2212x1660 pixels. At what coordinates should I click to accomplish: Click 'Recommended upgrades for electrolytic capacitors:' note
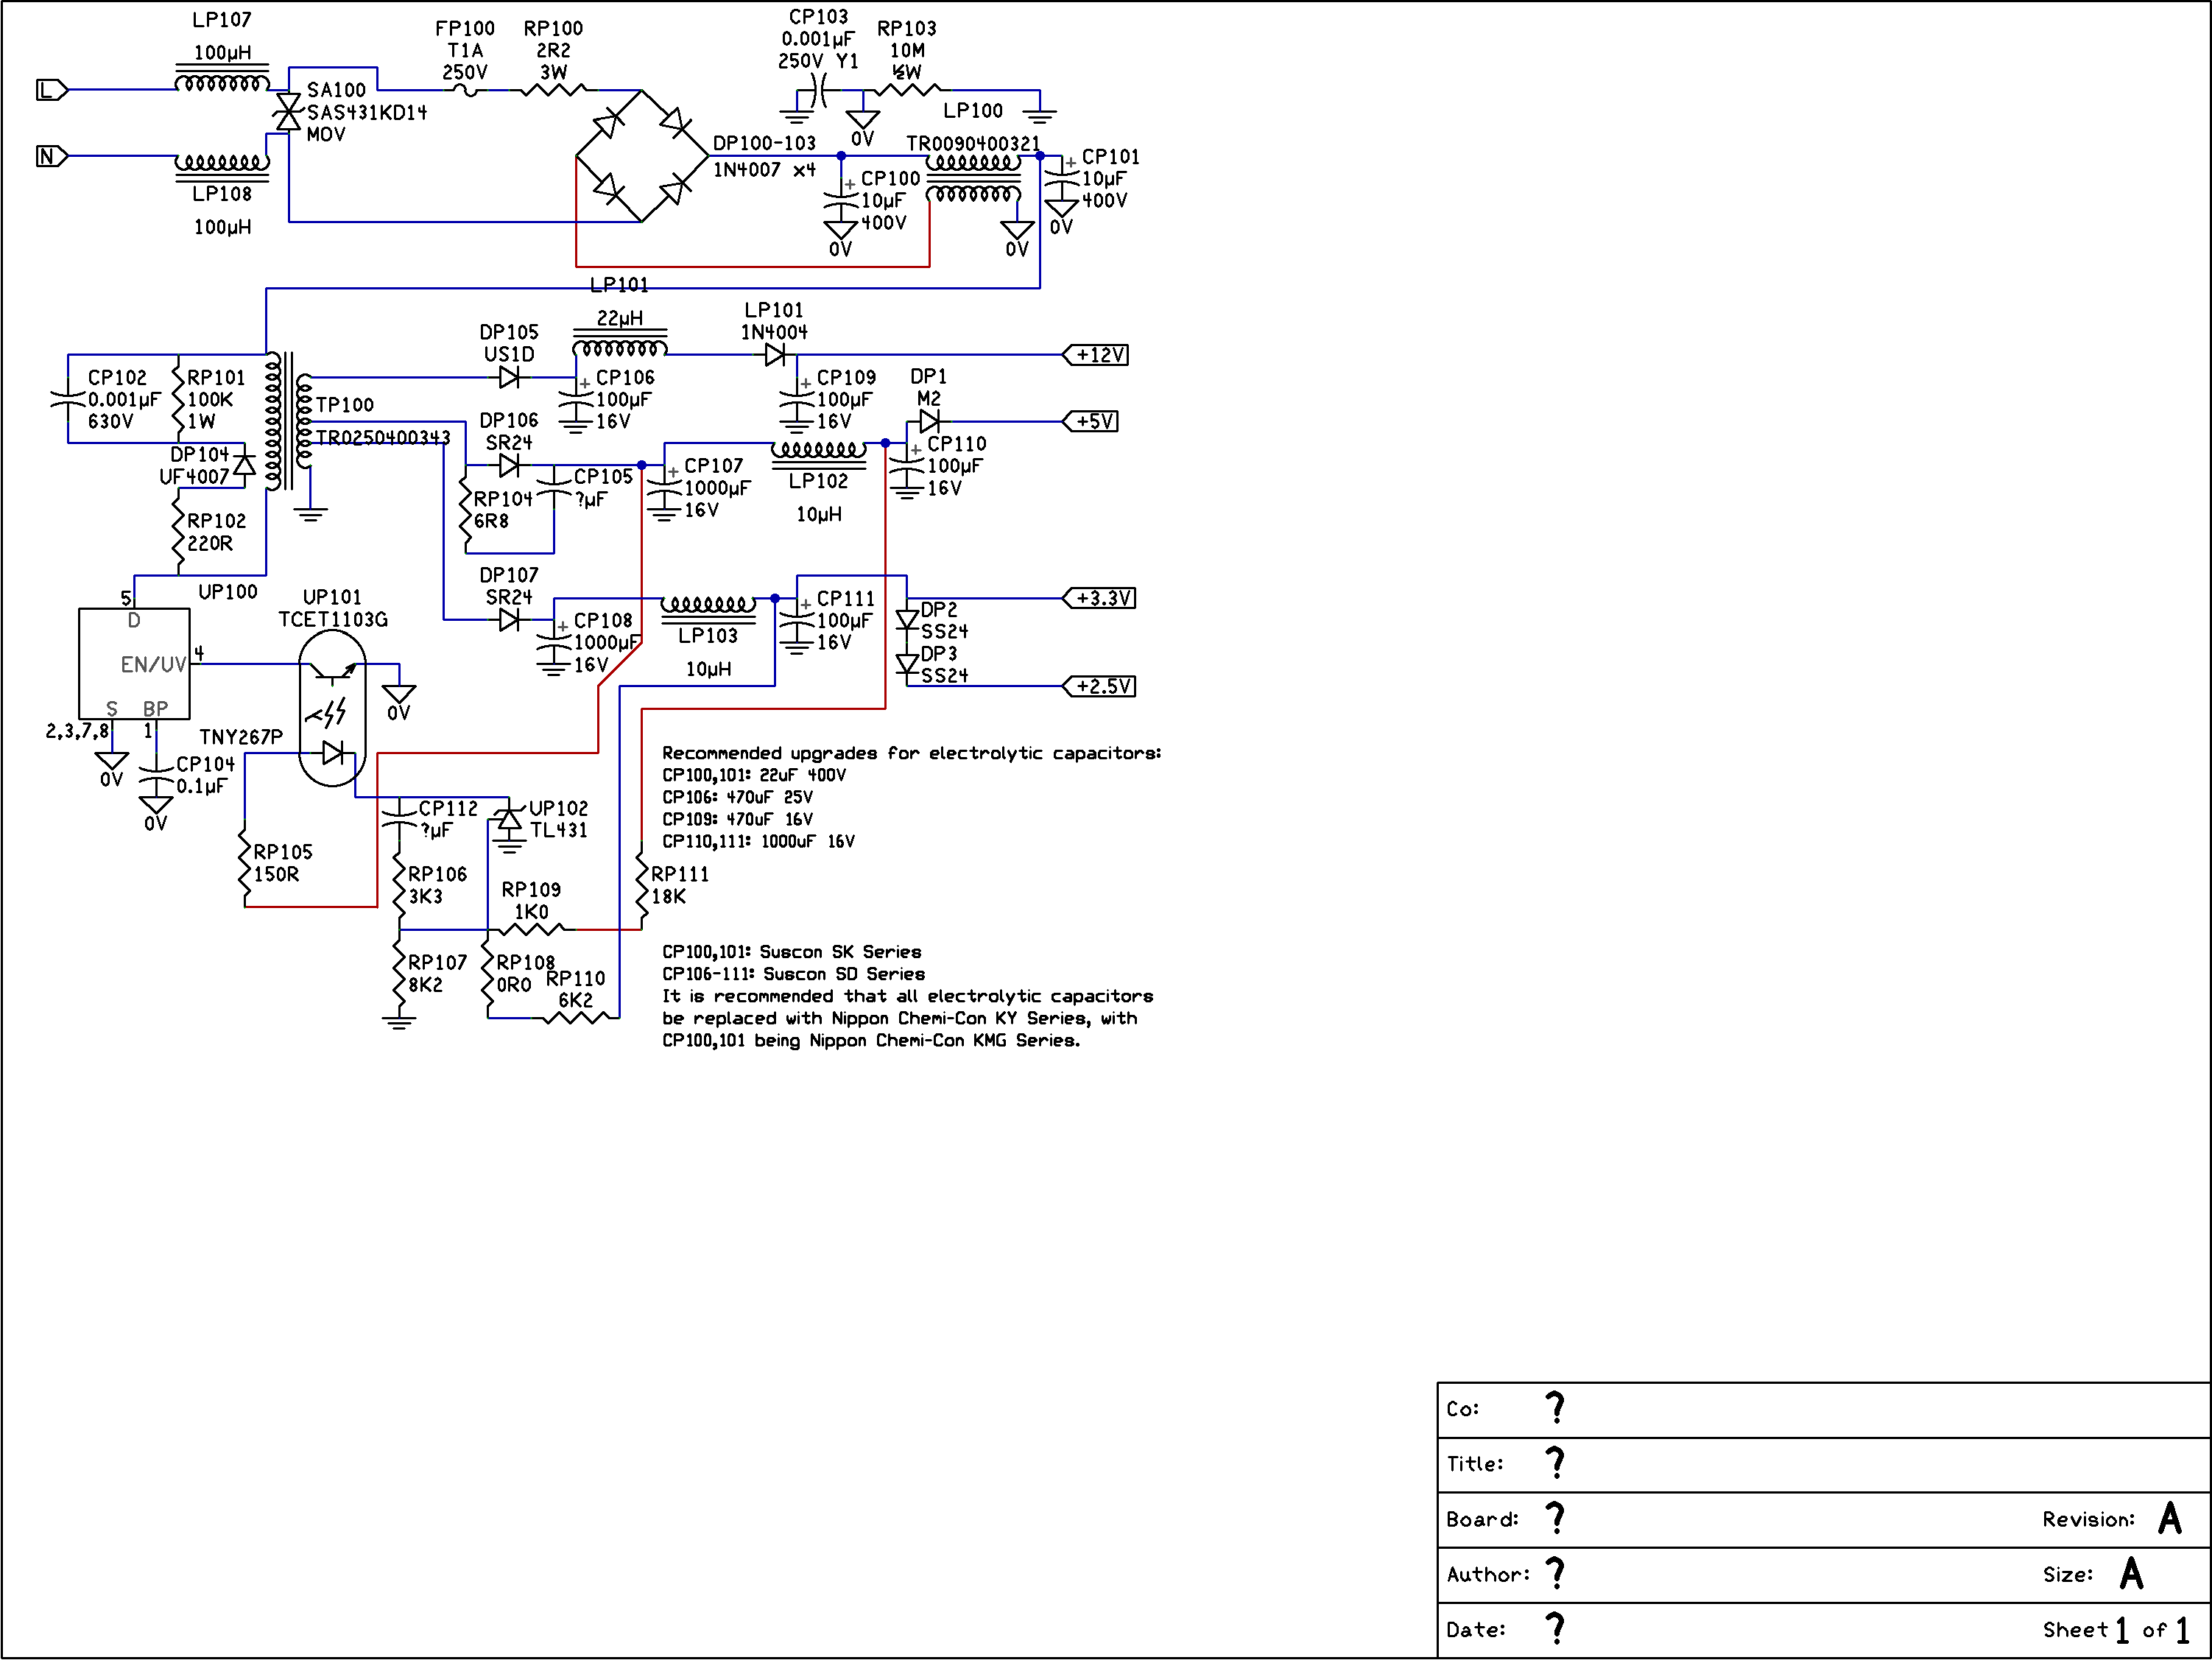(911, 753)
